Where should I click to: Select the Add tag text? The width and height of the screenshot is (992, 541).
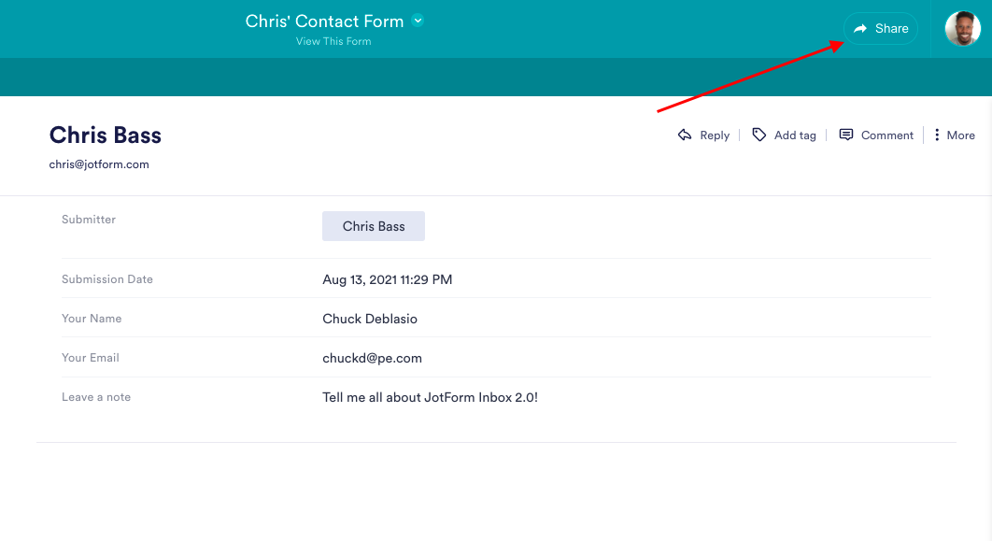tap(795, 135)
